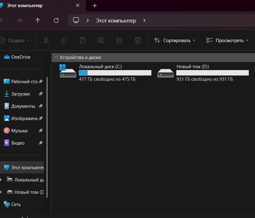Click the Cut scissors icon
Viewport: 255px width, 218px height.
[46, 40]
